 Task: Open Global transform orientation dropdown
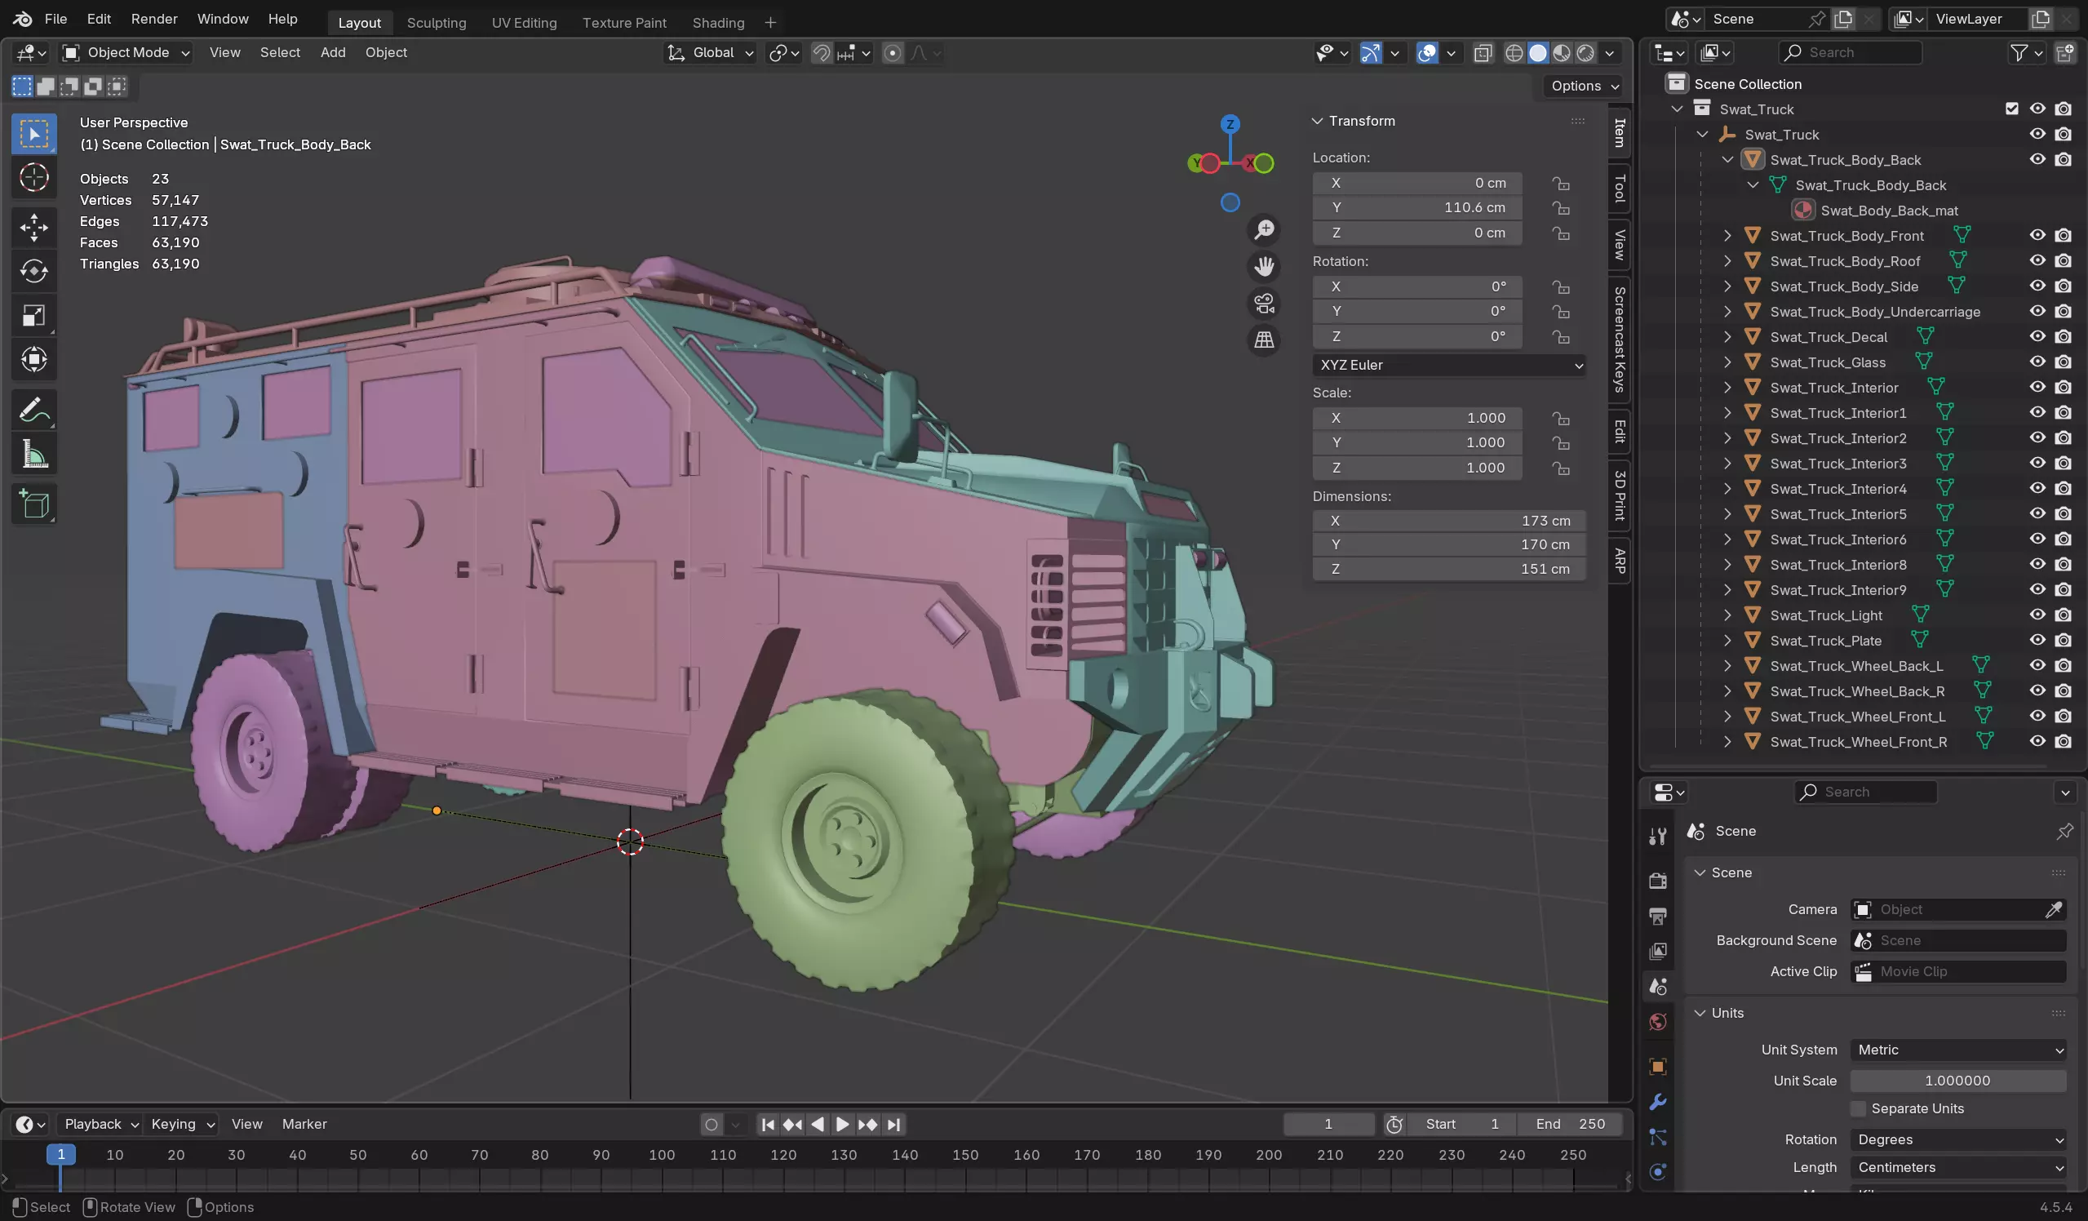coord(712,53)
